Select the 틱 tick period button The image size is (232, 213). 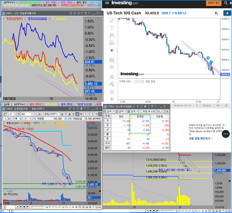[x=81, y=114]
